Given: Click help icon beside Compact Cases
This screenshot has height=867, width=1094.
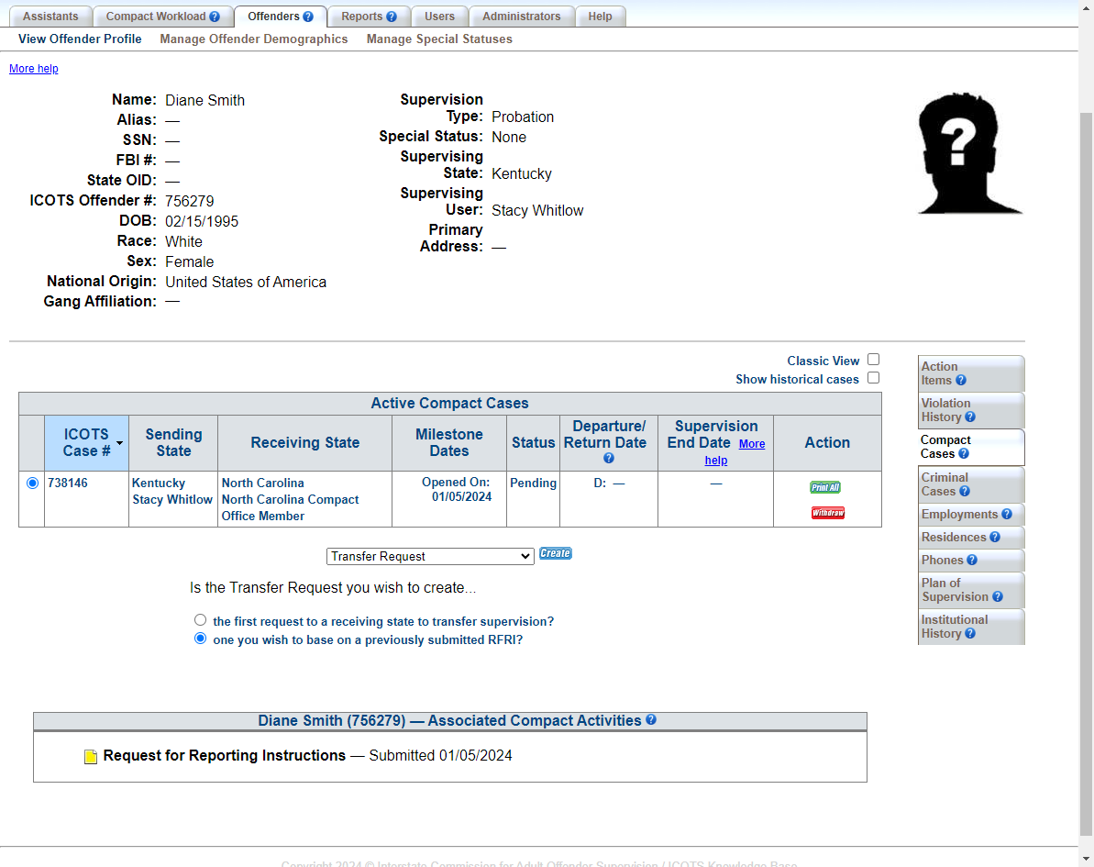Looking at the screenshot, I should 964,454.
